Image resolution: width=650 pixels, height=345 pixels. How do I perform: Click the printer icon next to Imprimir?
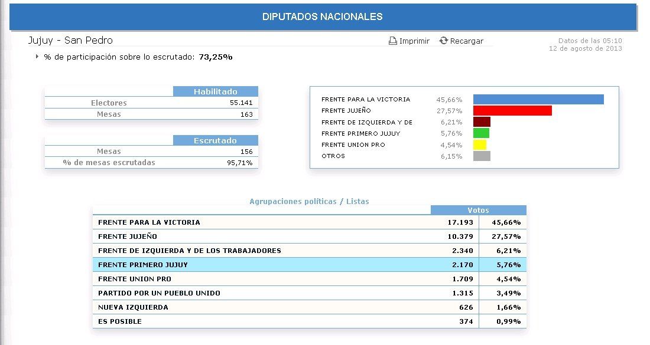click(x=392, y=41)
